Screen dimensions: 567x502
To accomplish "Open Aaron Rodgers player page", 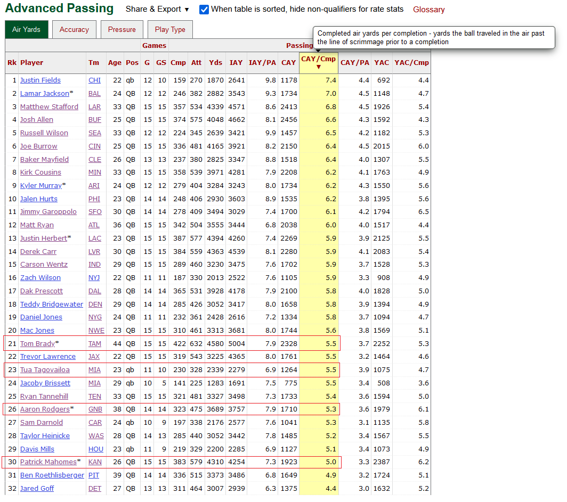I will click(45, 409).
